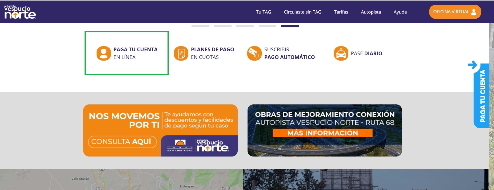The image size is (494, 190).
Task: Select the third carousel slide indicator
Action: 245,26
